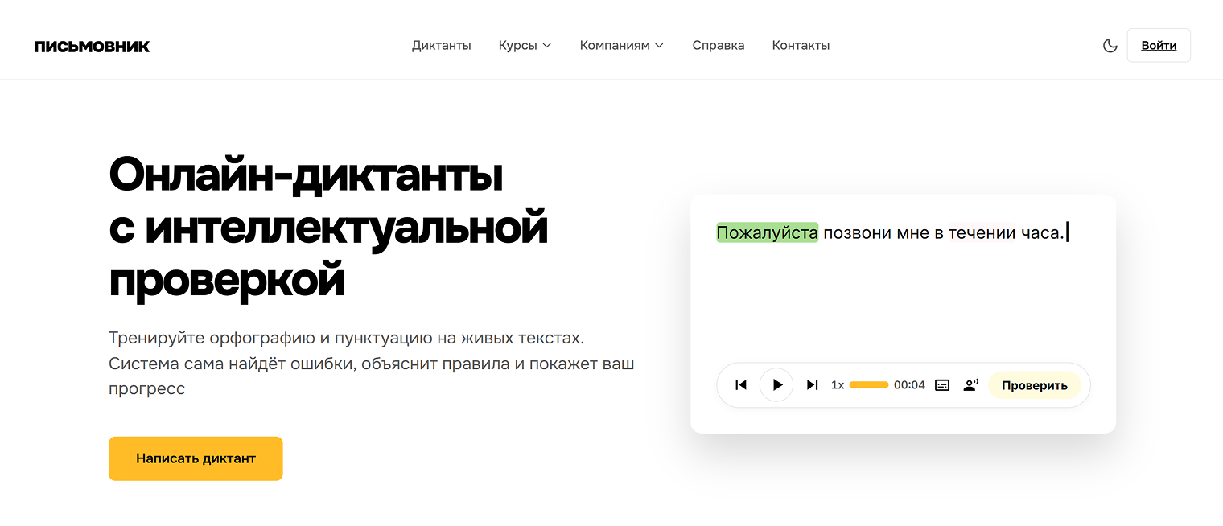This screenshot has width=1223, height=526.
Task: Click the highlighted word Пожалуйста
Action: tap(767, 233)
